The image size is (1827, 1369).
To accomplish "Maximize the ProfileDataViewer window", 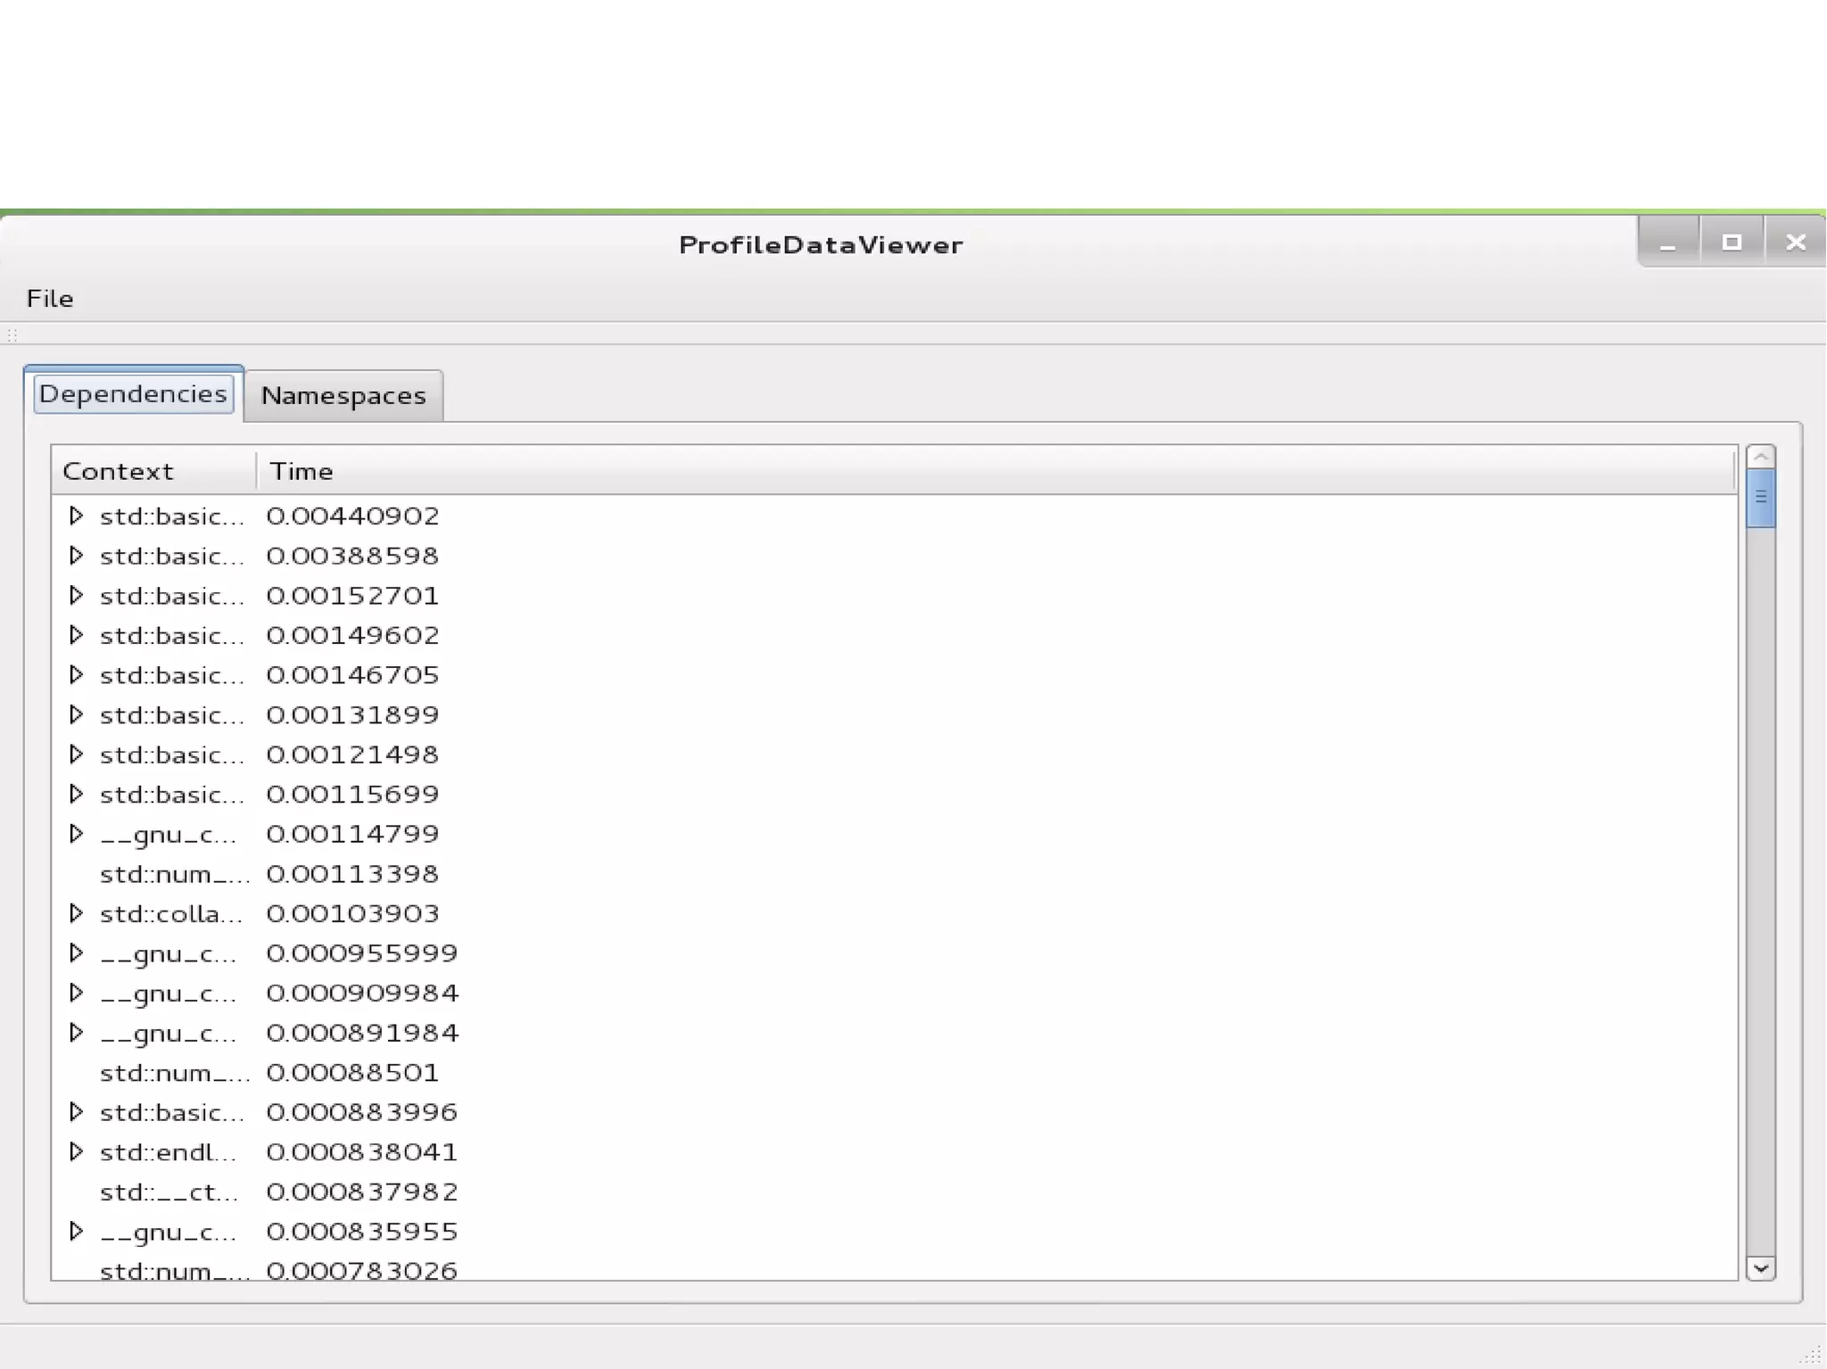I will (1732, 242).
